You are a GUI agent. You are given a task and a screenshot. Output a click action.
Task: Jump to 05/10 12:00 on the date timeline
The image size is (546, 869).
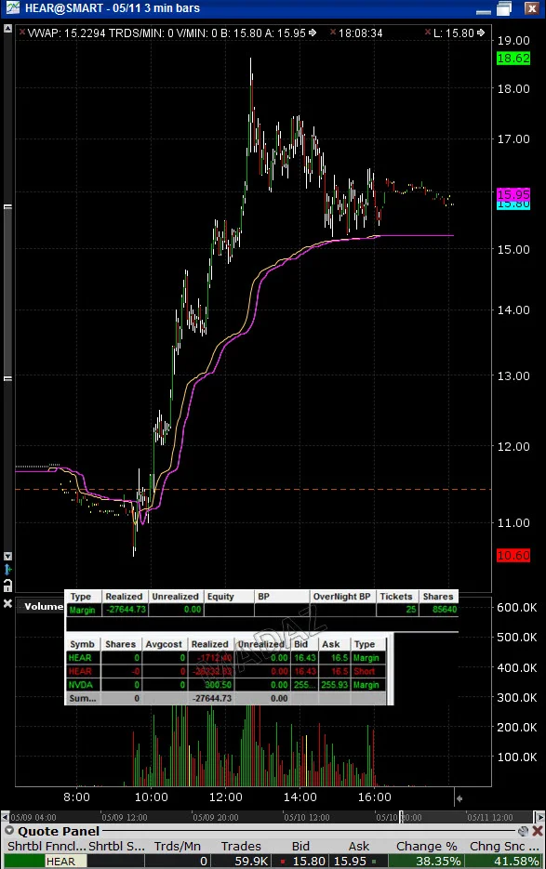[x=306, y=818]
